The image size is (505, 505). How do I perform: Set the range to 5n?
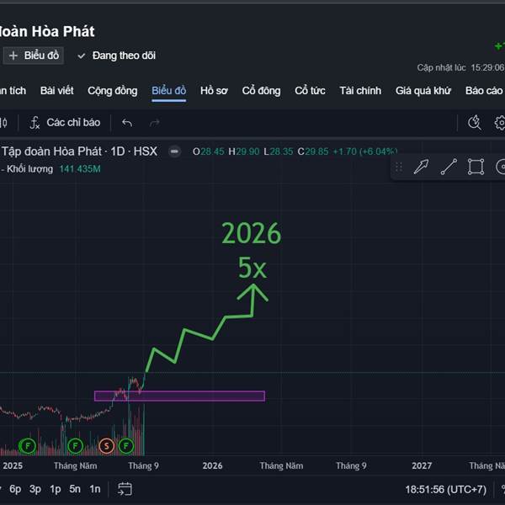pos(75,489)
